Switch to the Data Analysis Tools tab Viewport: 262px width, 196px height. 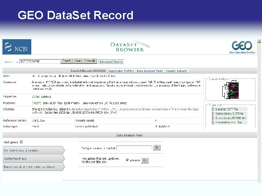click(150, 71)
